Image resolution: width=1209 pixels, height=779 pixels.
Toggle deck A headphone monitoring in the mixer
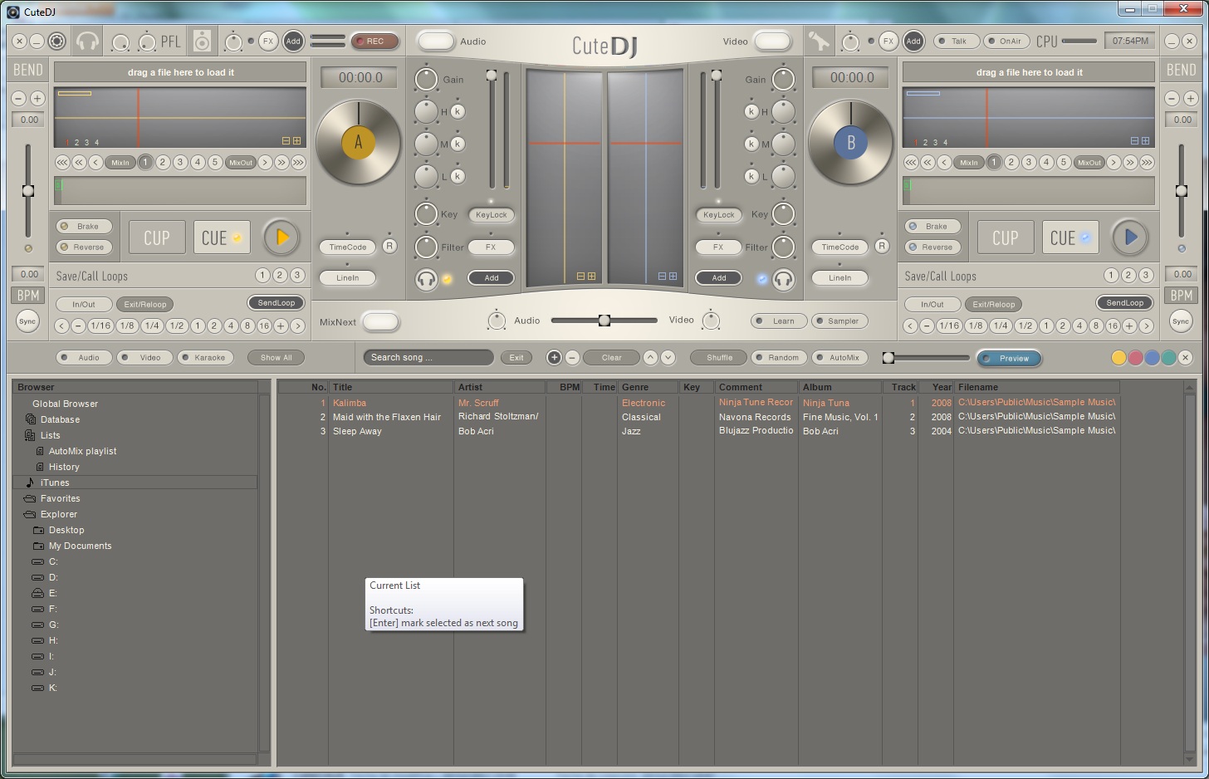click(x=427, y=279)
